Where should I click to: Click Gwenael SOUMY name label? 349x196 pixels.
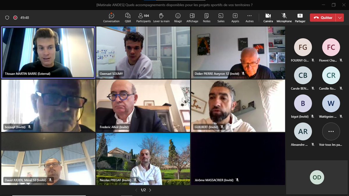(111, 74)
